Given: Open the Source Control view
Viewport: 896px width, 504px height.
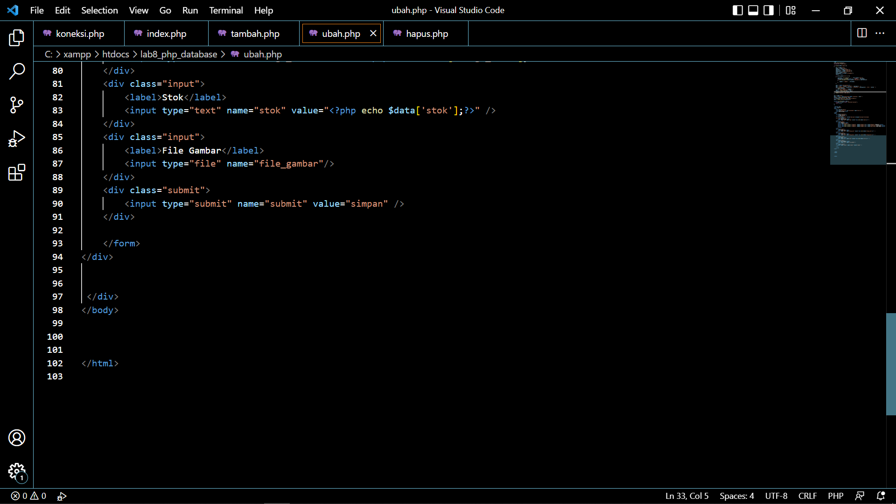Looking at the screenshot, I should pos(17,105).
